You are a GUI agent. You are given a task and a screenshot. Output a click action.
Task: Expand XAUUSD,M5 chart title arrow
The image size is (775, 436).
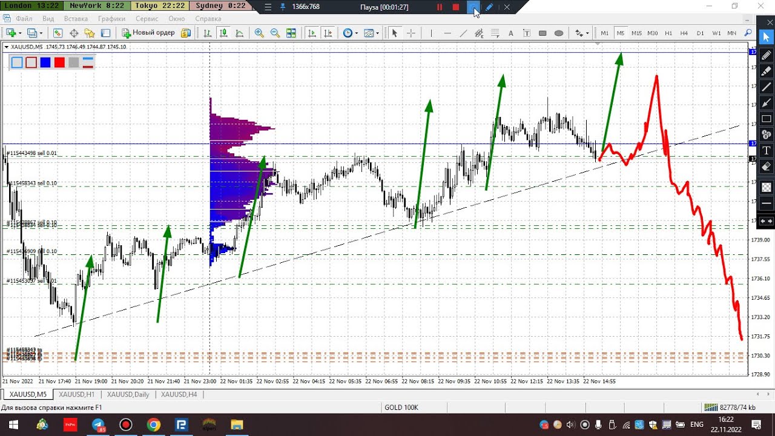[x=6, y=47]
